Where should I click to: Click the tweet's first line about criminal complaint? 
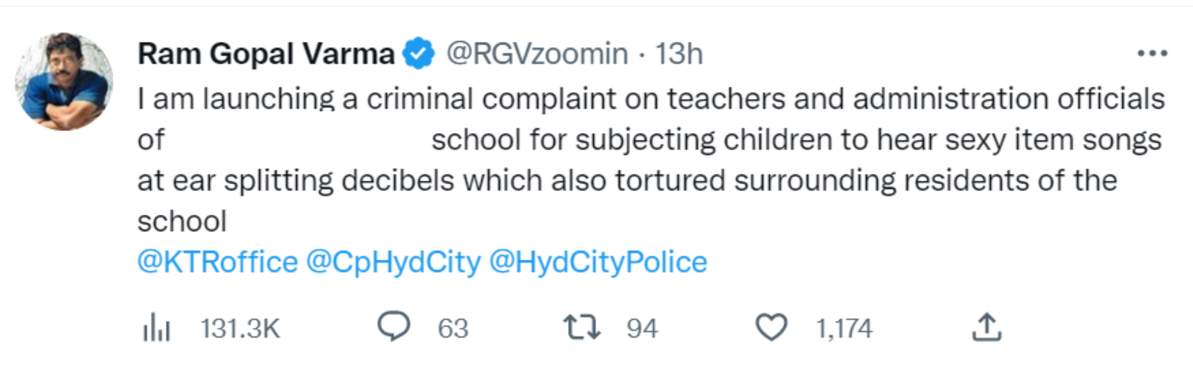click(x=650, y=99)
